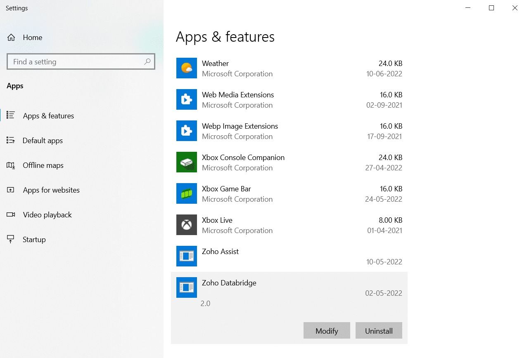Click the Home icon in sidebar
This screenshot has width=522, height=358.
click(x=11, y=38)
